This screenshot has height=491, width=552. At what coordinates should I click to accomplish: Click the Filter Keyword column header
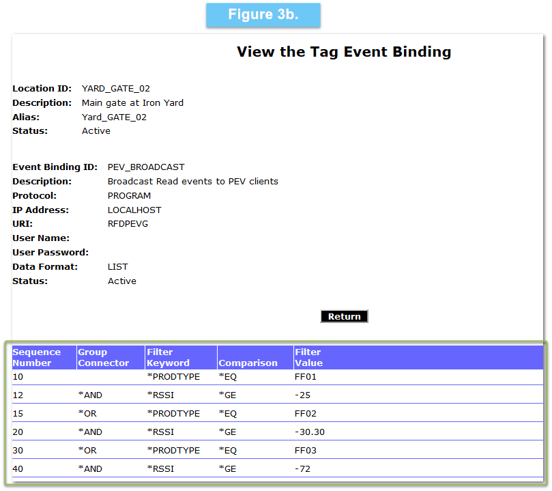coord(181,358)
